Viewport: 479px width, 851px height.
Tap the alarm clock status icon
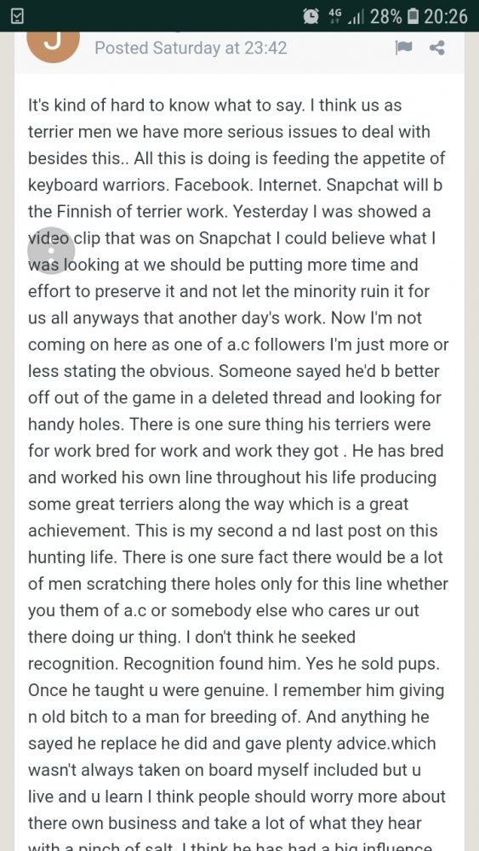(x=311, y=17)
